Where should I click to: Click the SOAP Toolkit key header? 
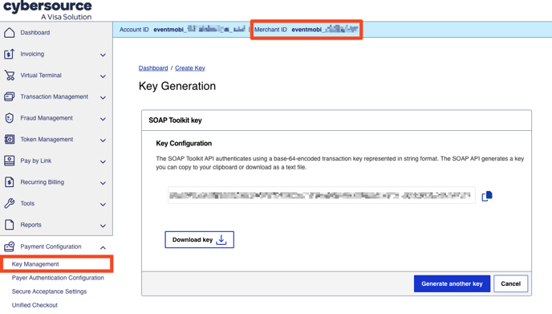click(x=176, y=120)
